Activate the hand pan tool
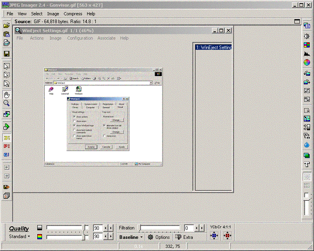Image resolution: width=314 pixels, height=251 pixels. (7, 95)
